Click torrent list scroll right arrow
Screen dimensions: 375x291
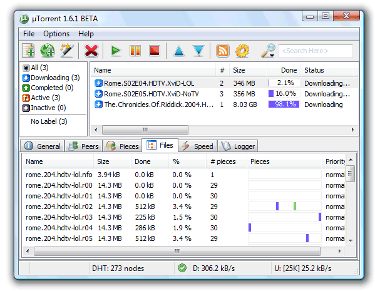pos(352,130)
